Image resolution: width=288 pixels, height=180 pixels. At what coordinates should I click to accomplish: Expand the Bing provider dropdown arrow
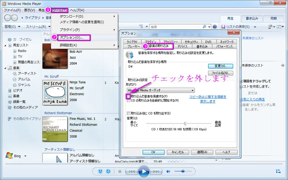click(25, 156)
